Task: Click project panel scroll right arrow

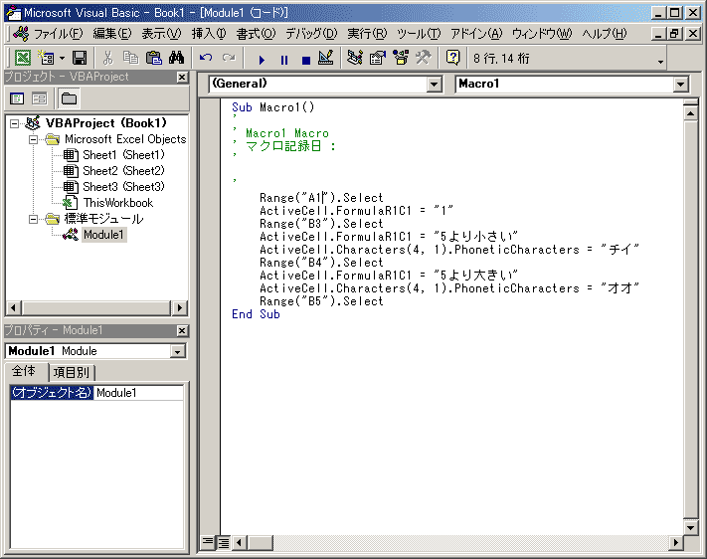Action: (x=179, y=308)
